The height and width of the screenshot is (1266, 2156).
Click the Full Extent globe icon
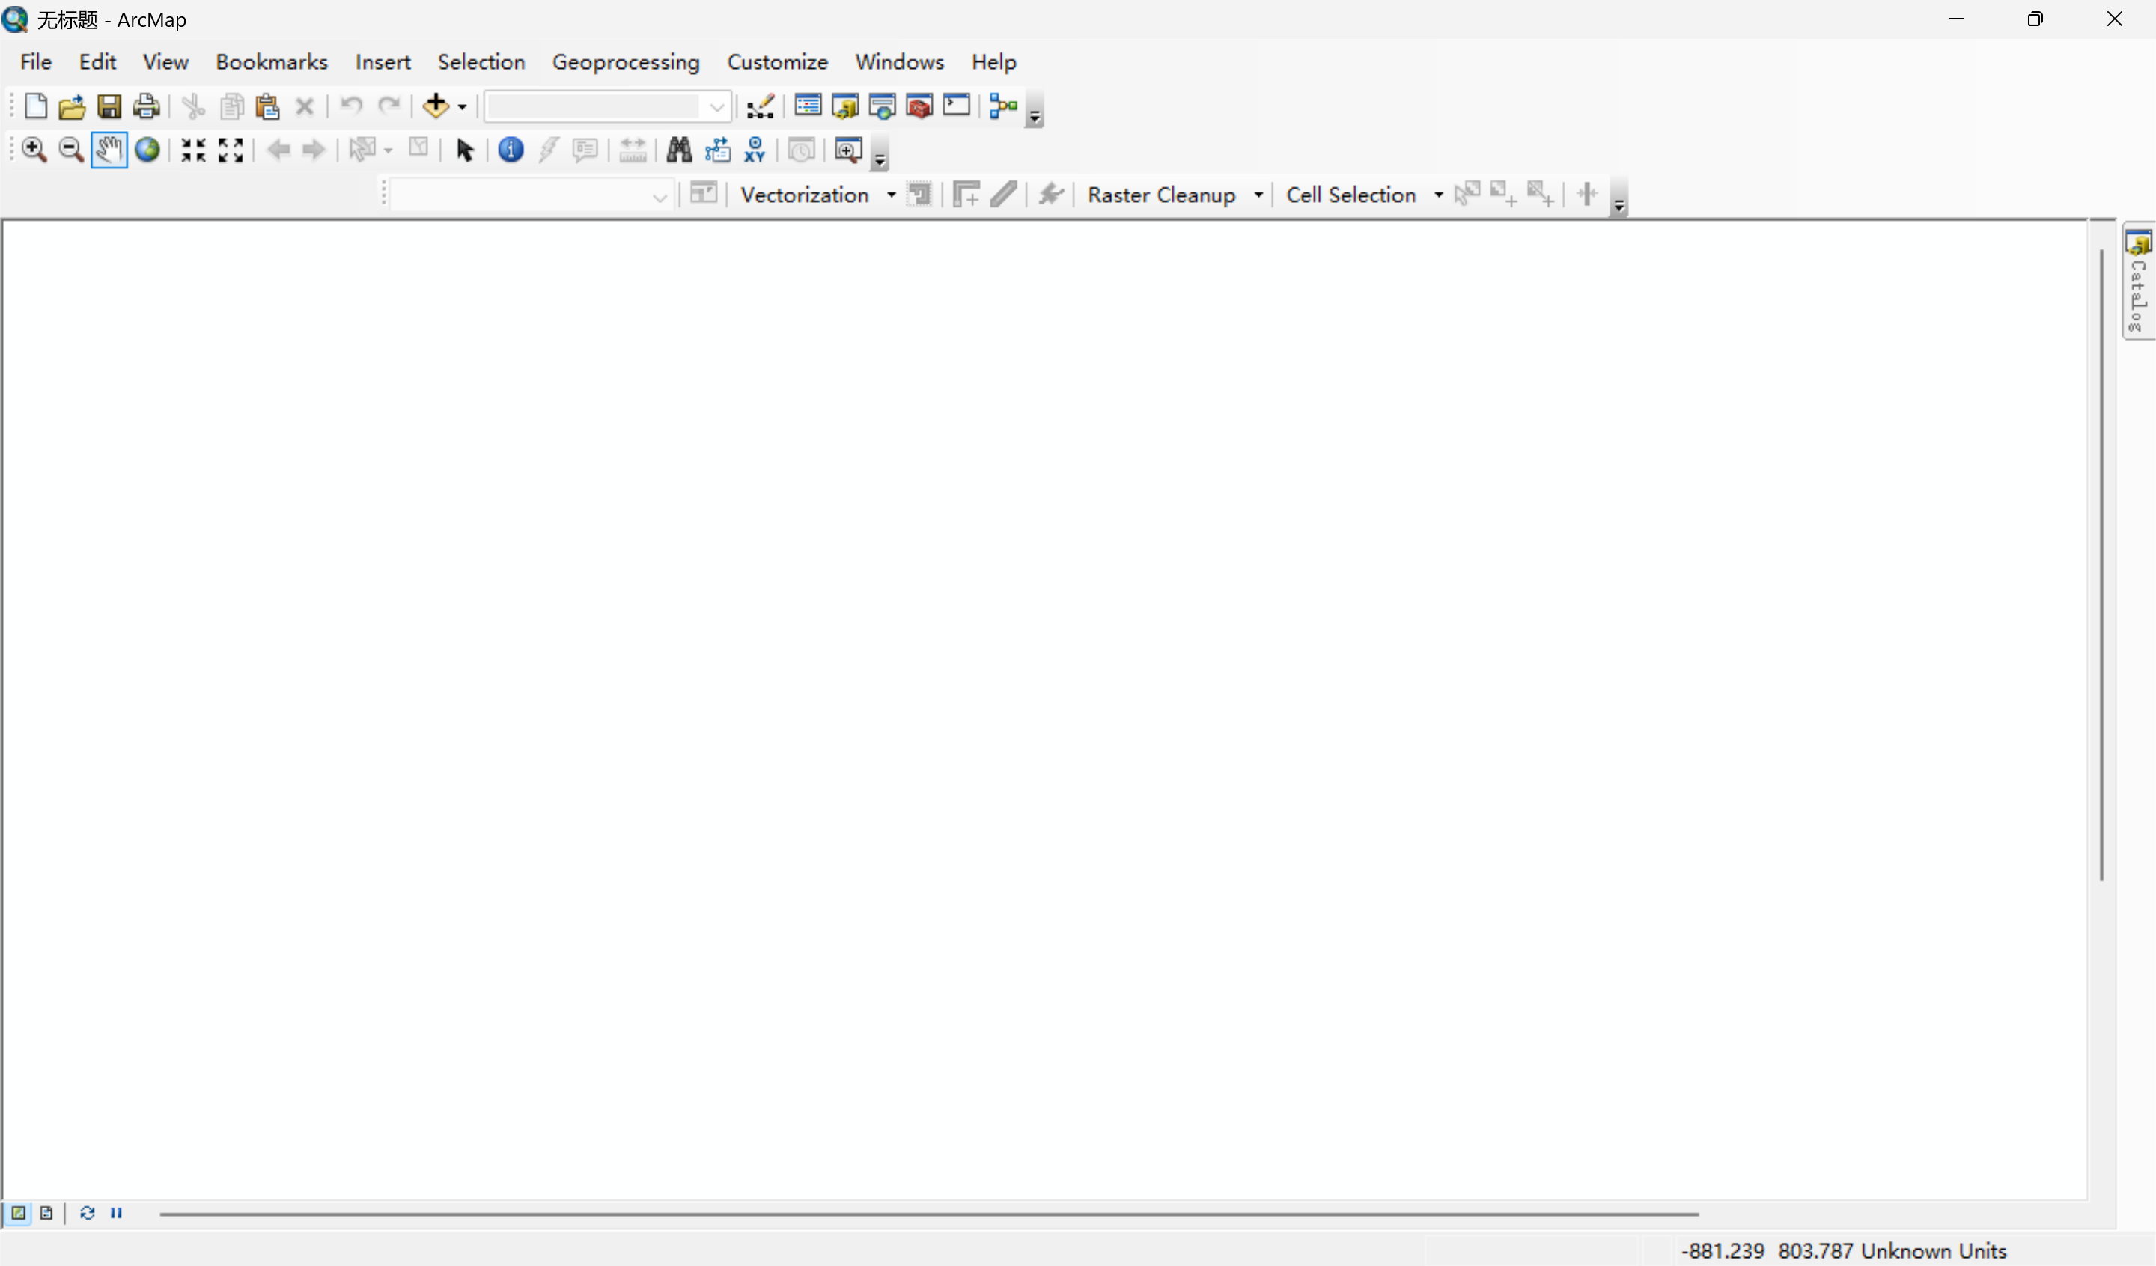(147, 150)
